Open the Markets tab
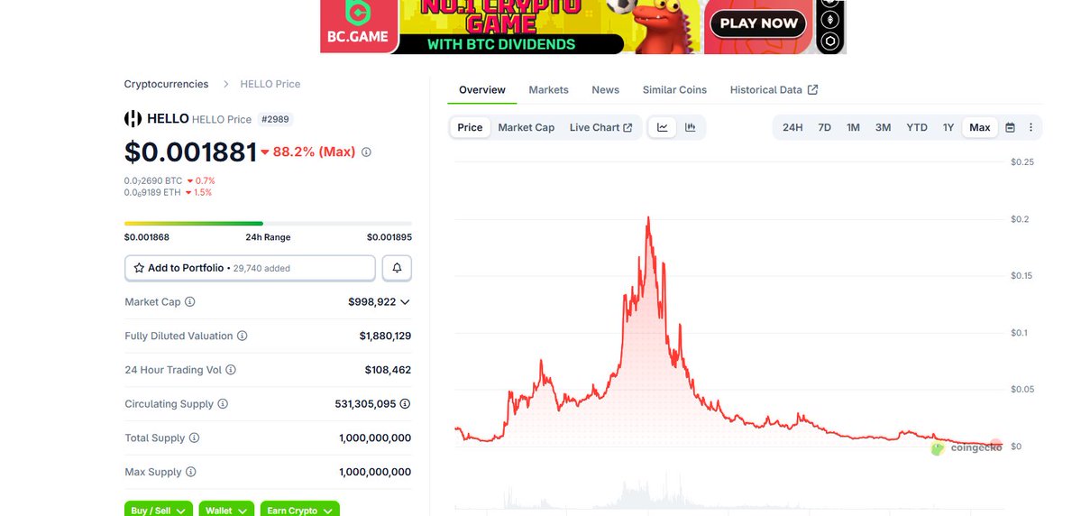This screenshot has height=516, width=1081. [x=549, y=89]
